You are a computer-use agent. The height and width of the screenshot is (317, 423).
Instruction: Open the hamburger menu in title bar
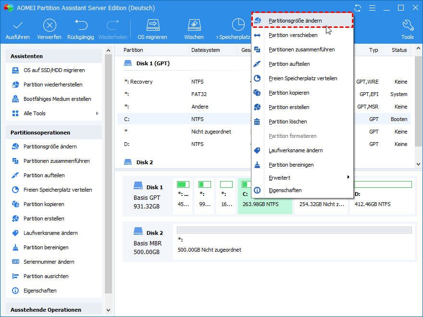pos(372,8)
